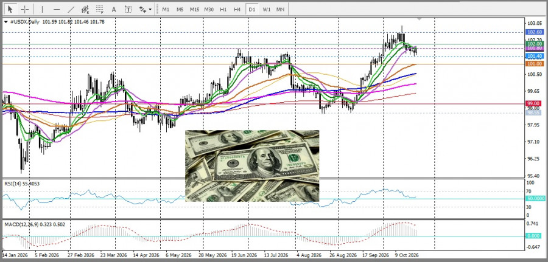This screenshot has height=262, width=548.
Task: Choose the vertical line drawing tool
Action: [42, 9]
